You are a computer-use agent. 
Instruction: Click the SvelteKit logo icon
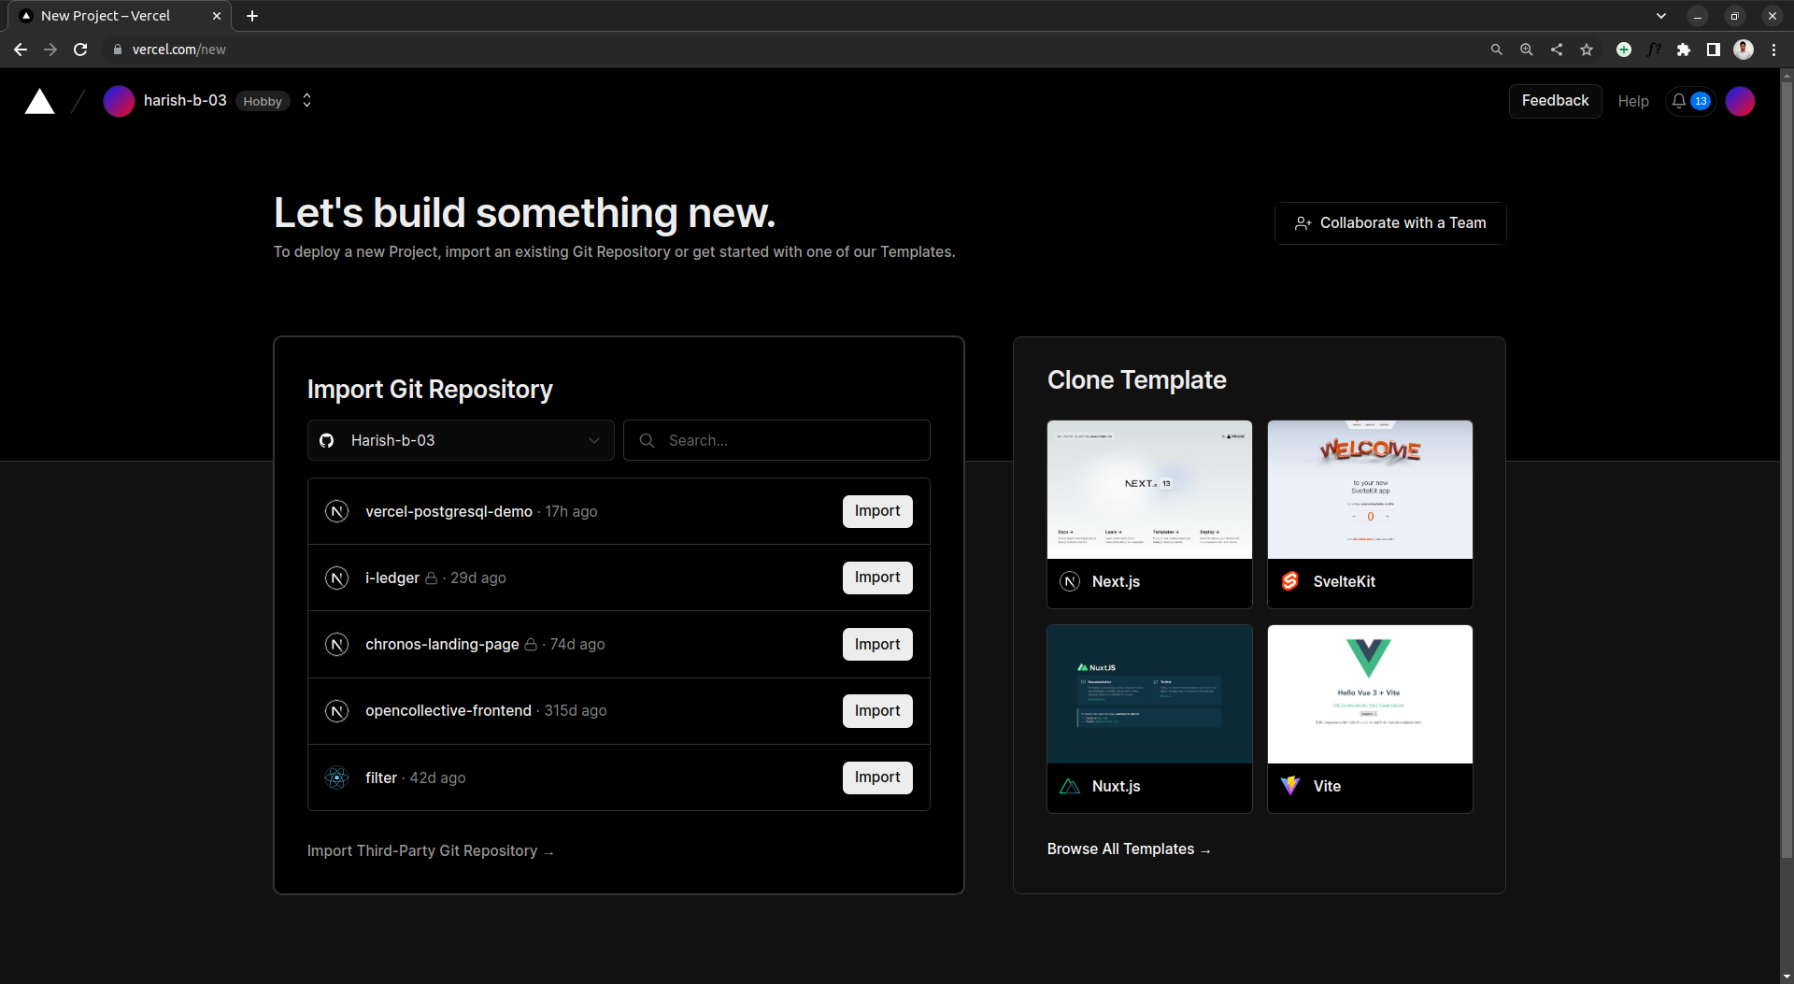(x=1290, y=581)
